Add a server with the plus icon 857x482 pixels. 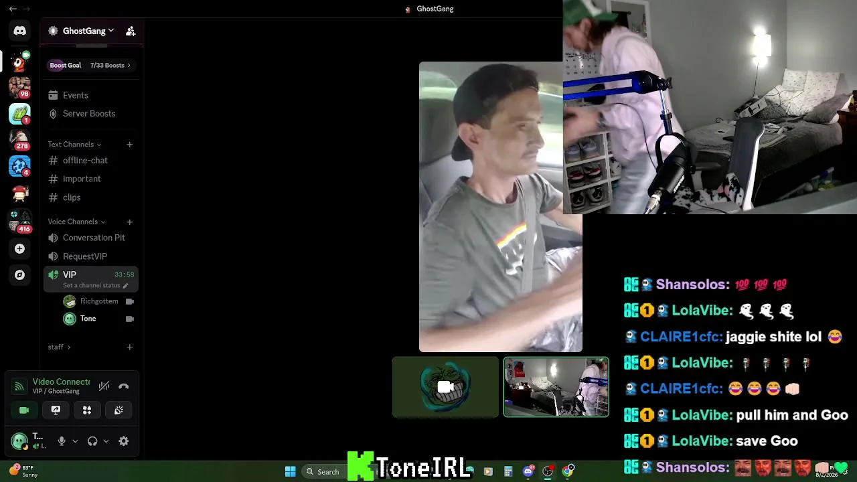click(19, 248)
